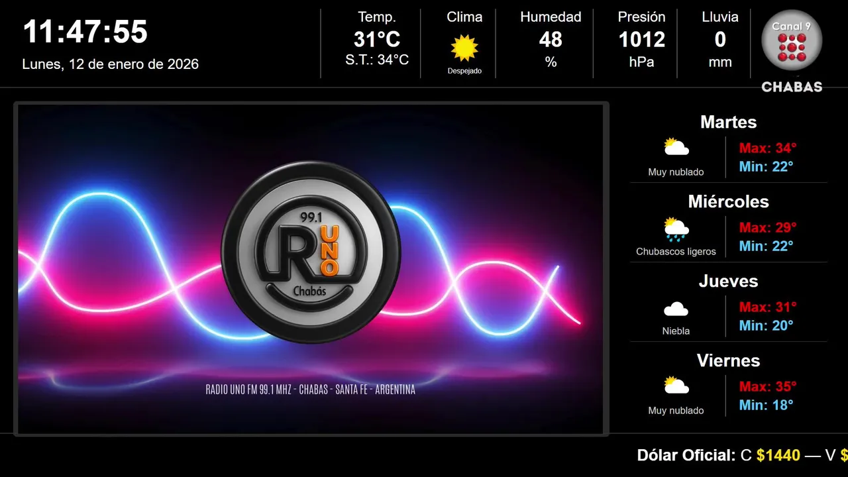Click the Chubascos ligeros caption
The width and height of the screenshot is (848, 477).
pyautogui.click(x=676, y=252)
